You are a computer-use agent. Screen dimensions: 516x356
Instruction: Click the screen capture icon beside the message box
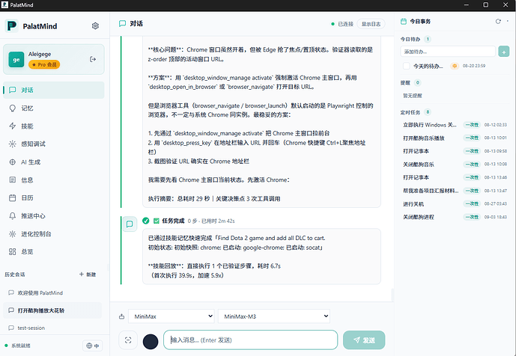pos(128,340)
